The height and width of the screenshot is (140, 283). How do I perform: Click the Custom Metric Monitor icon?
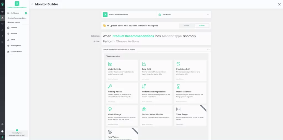tap(144, 109)
